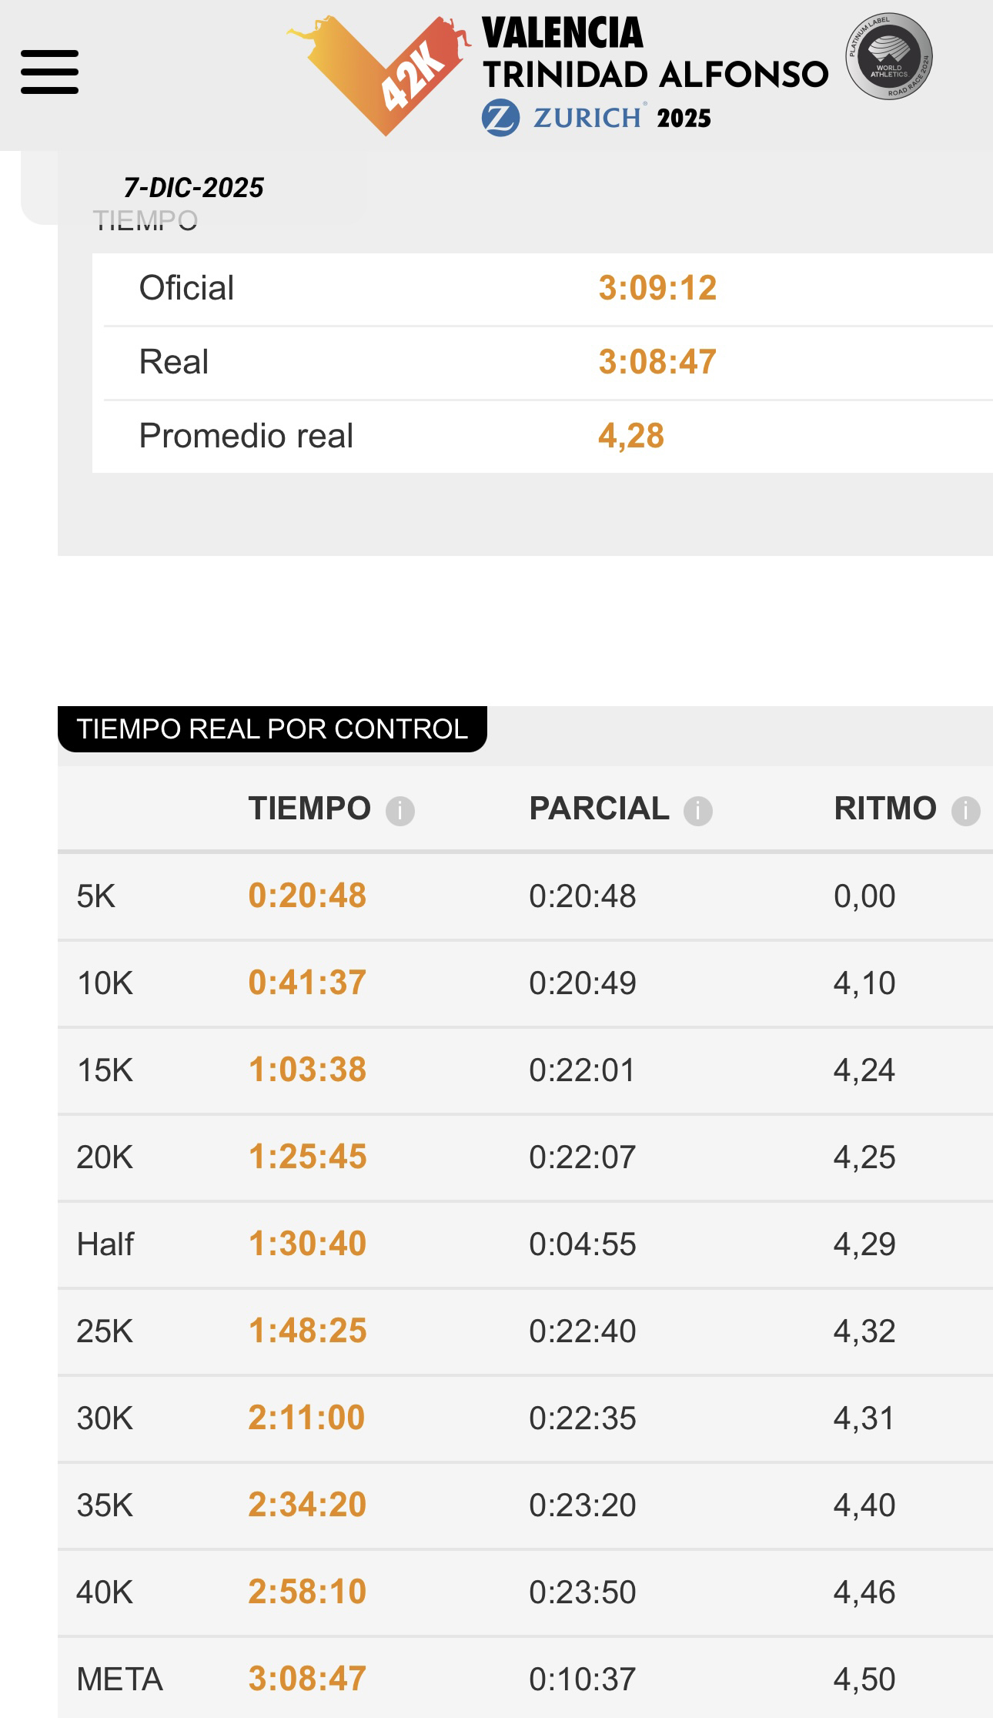Open the hamburger menu

pyautogui.click(x=49, y=72)
